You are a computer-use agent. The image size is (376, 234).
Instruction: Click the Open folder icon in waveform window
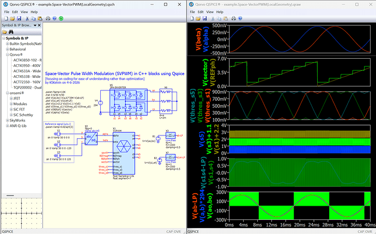pos(198,19)
